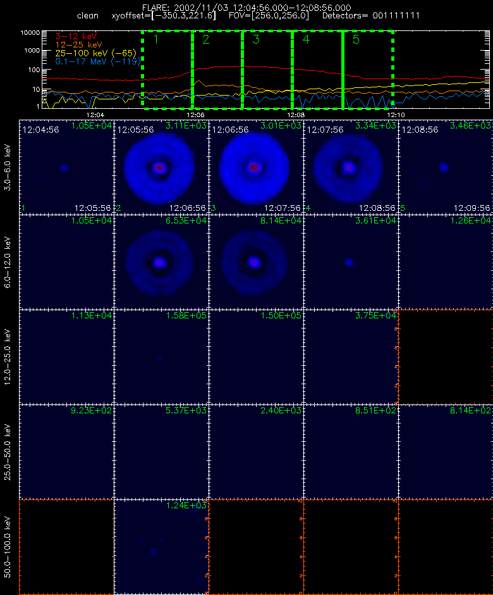The height and width of the screenshot is (595, 493).
Task: Click the 12:05:56 end time in panel 1
Action: click(92, 208)
